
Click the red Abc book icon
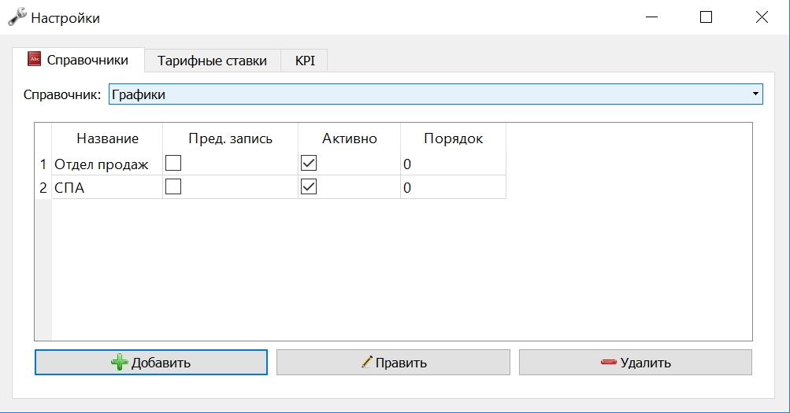point(34,59)
